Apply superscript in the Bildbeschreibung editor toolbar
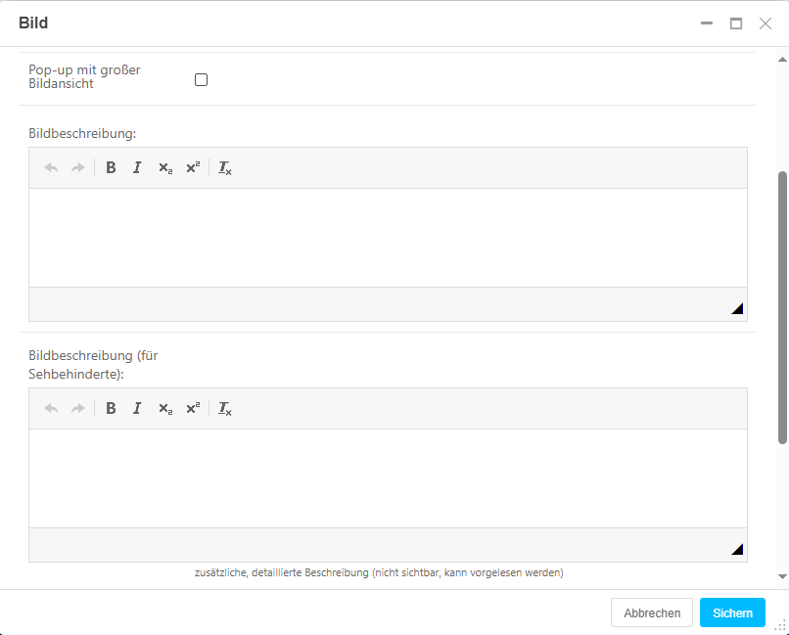This screenshot has height=635, width=789. (x=193, y=167)
